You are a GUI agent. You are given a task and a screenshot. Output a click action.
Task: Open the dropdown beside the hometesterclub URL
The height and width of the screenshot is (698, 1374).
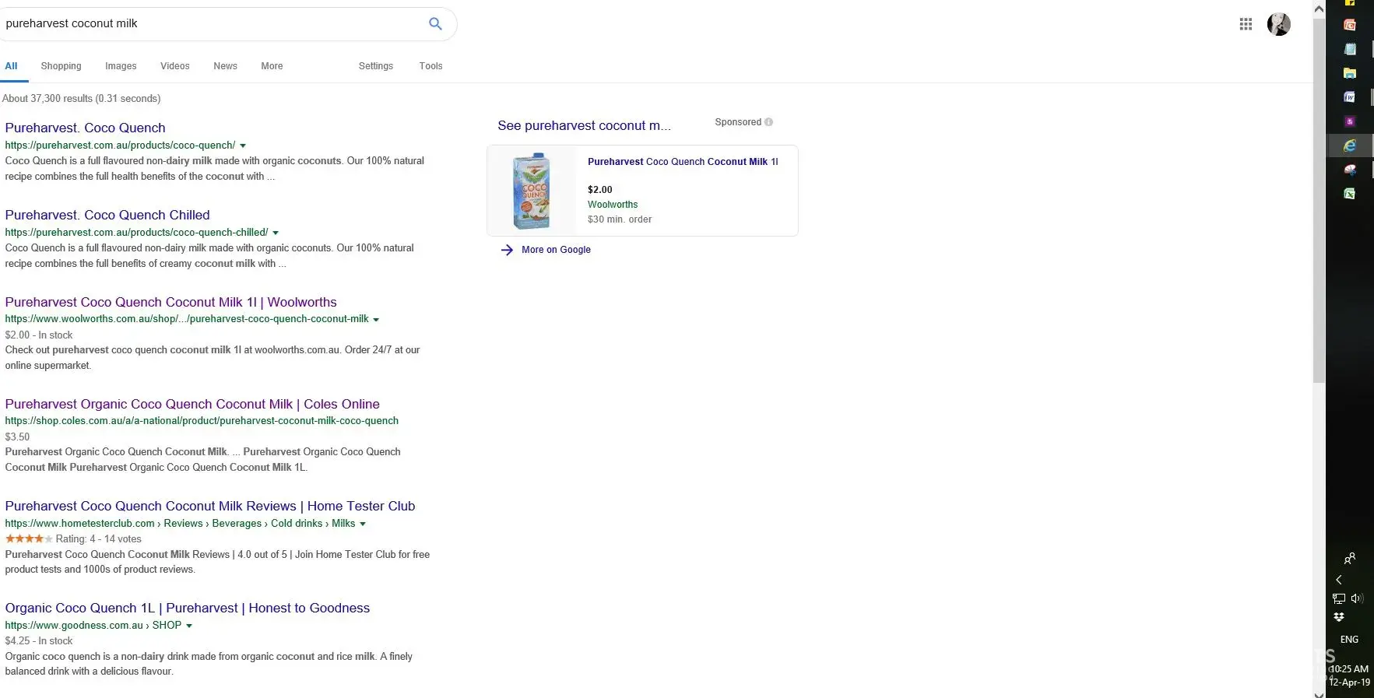[363, 524]
